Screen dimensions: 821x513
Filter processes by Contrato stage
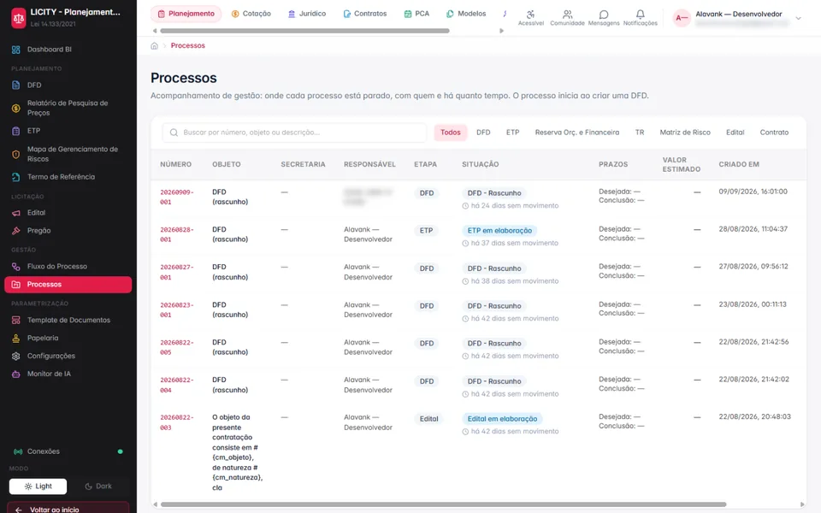coord(774,133)
